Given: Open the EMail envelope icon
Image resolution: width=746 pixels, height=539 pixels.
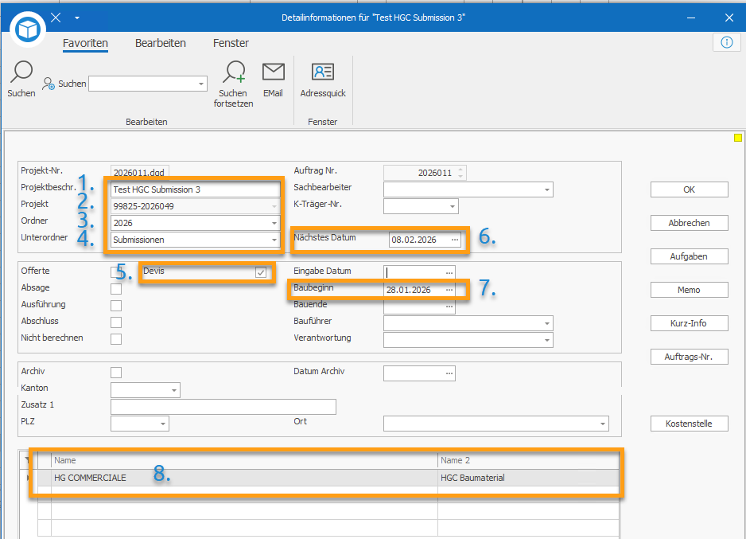Looking at the screenshot, I should pyautogui.click(x=273, y=72).
